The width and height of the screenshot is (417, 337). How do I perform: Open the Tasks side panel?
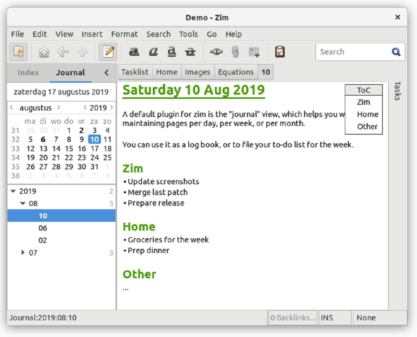tap(398, 92)
